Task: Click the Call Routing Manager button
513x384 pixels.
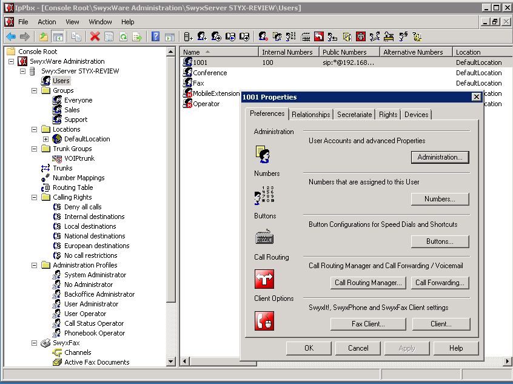Action: coord(368,283)
